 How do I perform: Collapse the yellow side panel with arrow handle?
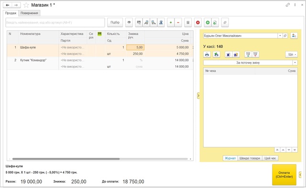point(198,95)
